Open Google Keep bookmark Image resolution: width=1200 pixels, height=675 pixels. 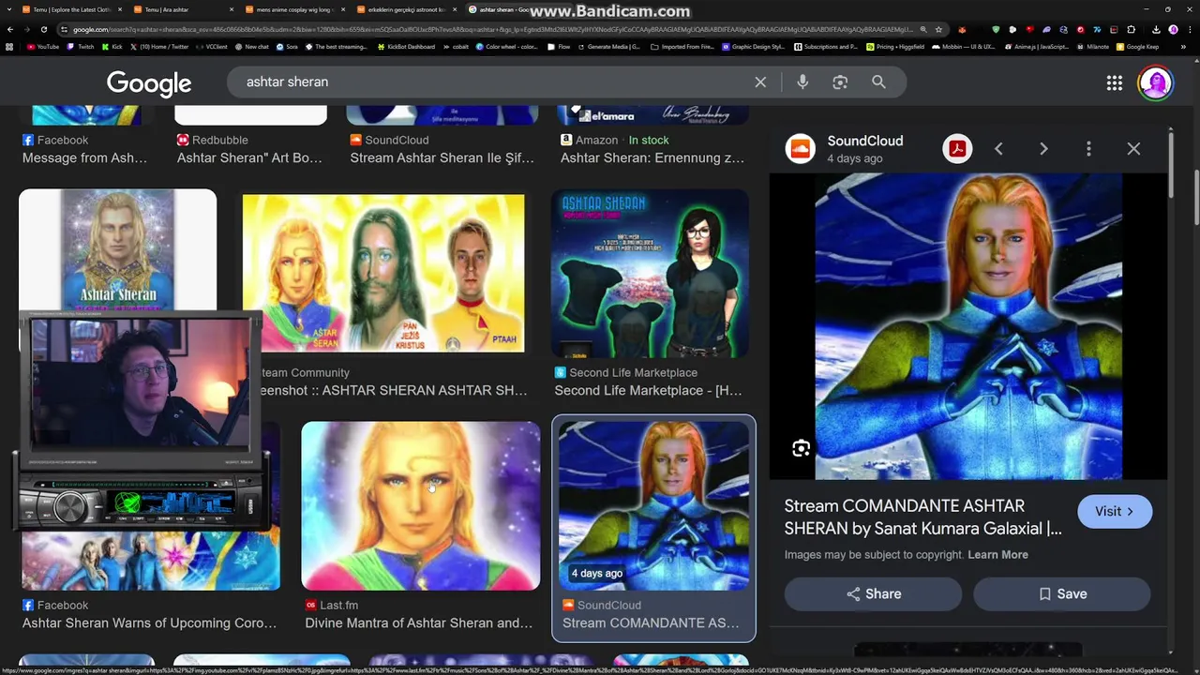[1138, 46]
